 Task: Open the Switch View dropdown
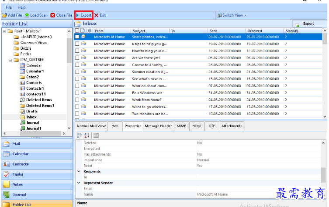click(x=231, y=15)
